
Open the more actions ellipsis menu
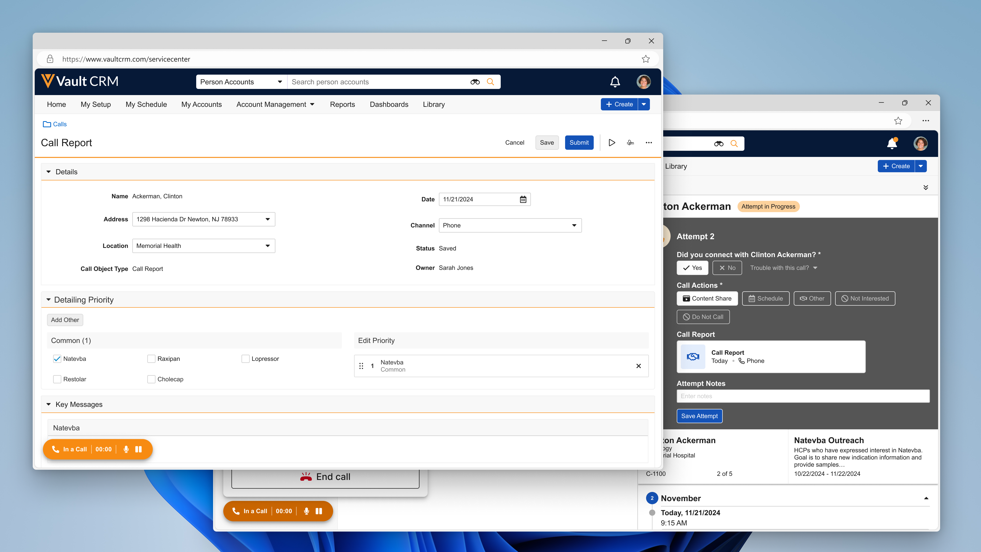click(x=649, y=143)
